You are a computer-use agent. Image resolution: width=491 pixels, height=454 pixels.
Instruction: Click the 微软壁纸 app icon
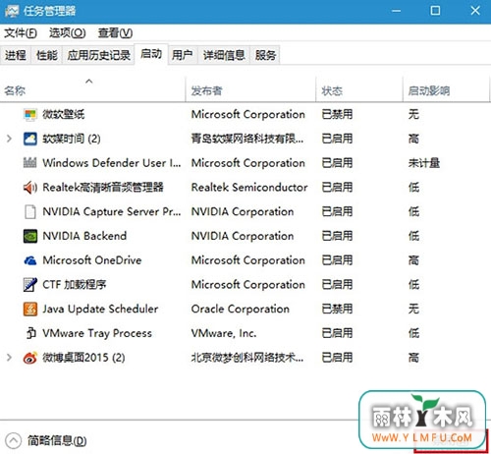(30, 115)
